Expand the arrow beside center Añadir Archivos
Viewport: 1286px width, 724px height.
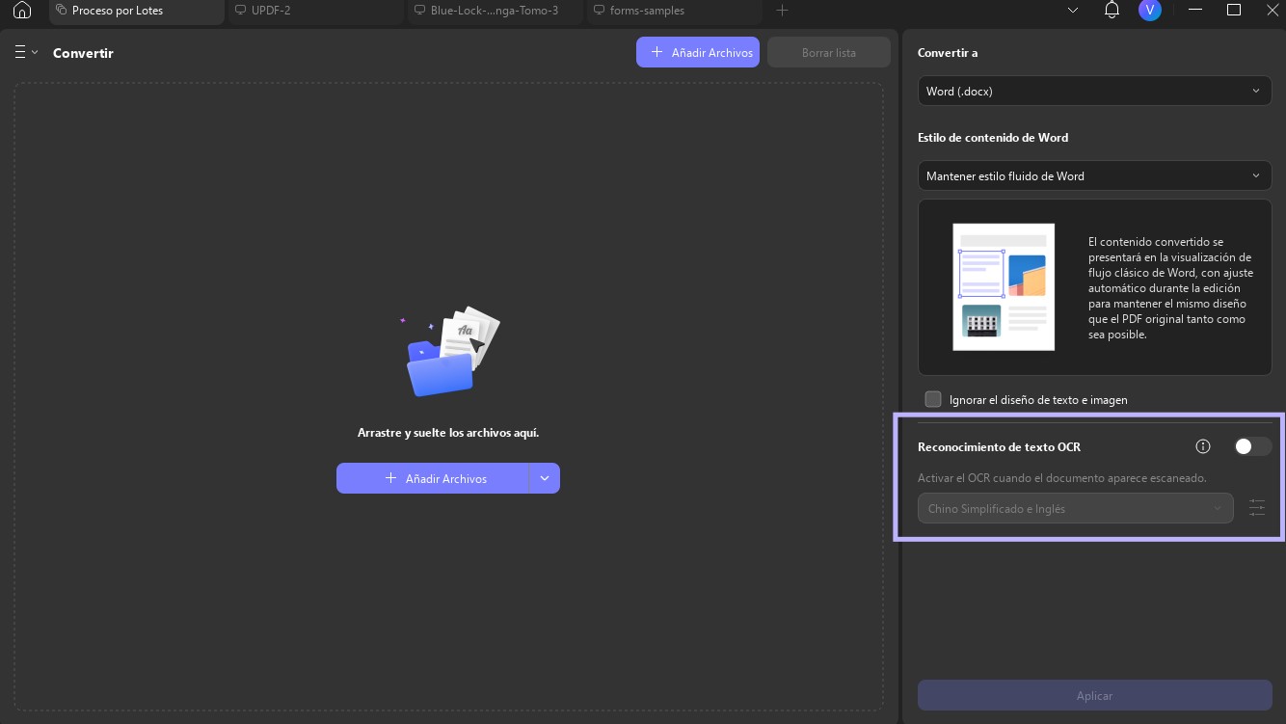tap(545, 478)
